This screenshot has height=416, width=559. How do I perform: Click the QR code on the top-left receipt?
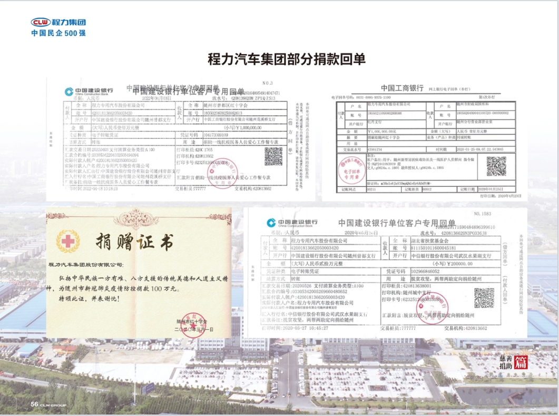coord(273,156)
